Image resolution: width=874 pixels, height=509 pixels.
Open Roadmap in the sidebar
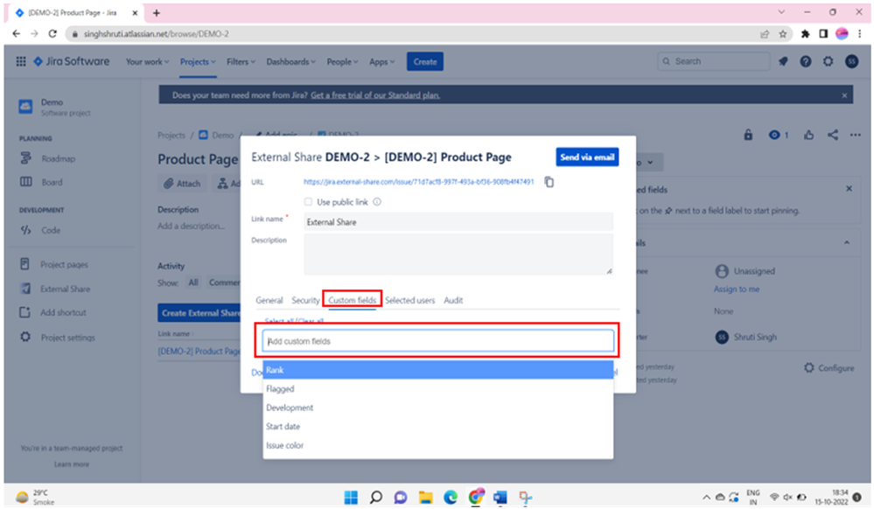click(59, 159)
